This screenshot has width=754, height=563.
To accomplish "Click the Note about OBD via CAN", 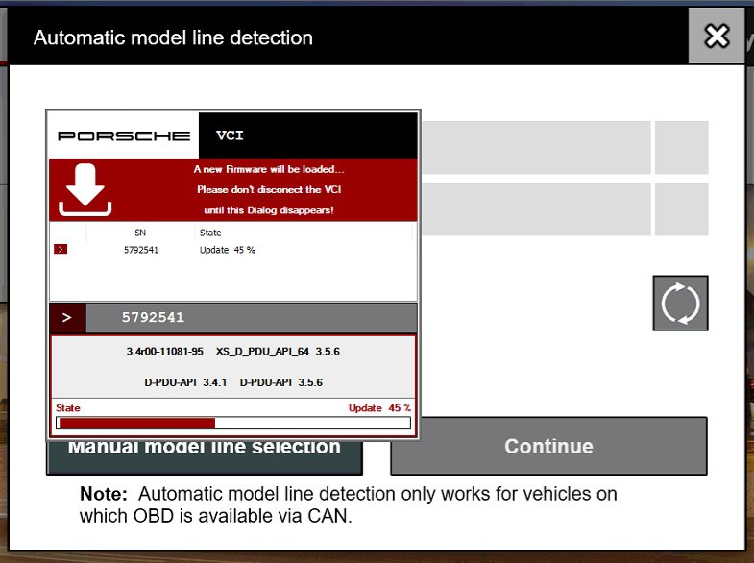I will [348, 504].
